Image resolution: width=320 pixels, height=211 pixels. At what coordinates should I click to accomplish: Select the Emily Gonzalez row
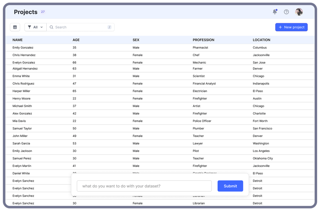coord(23,47)
